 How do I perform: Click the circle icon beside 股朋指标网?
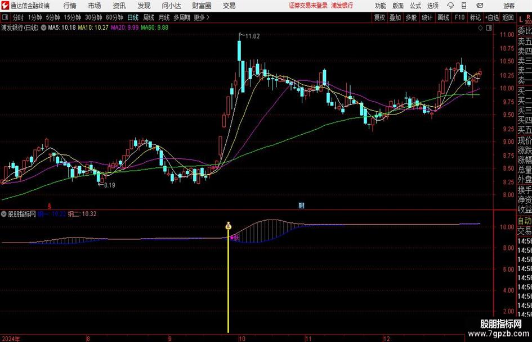click(4, 214)
